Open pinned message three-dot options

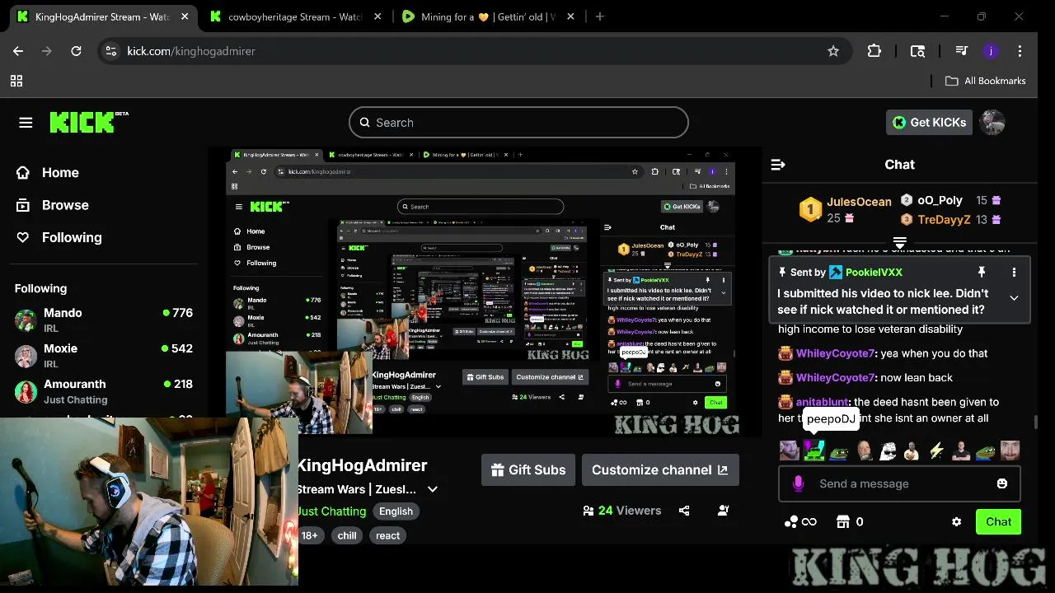[x=1014, y=272]
